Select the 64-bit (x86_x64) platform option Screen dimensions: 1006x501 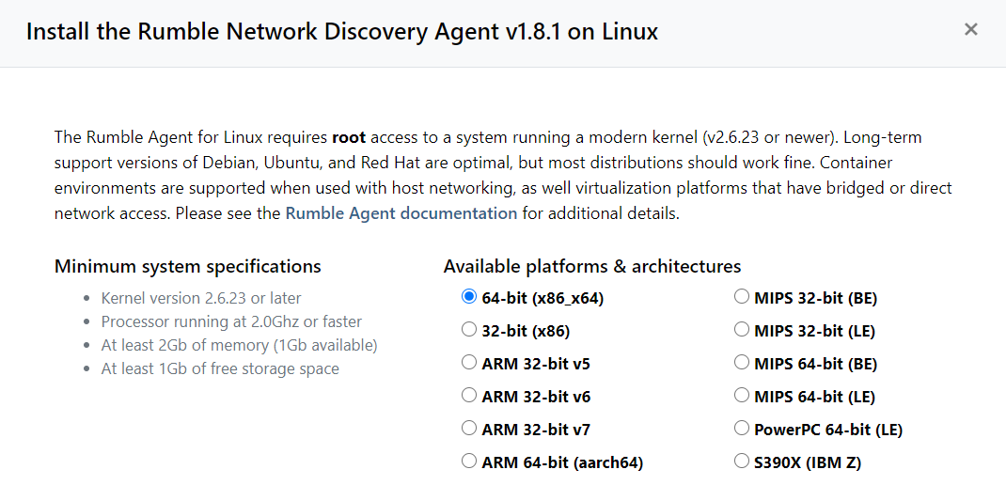[x=469, y=296]
